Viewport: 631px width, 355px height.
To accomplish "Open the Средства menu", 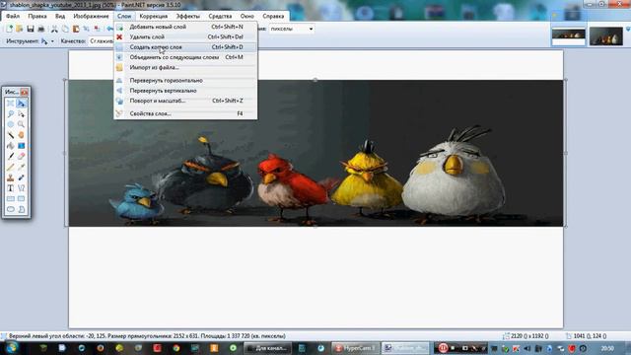I will [x=220, y=16].
